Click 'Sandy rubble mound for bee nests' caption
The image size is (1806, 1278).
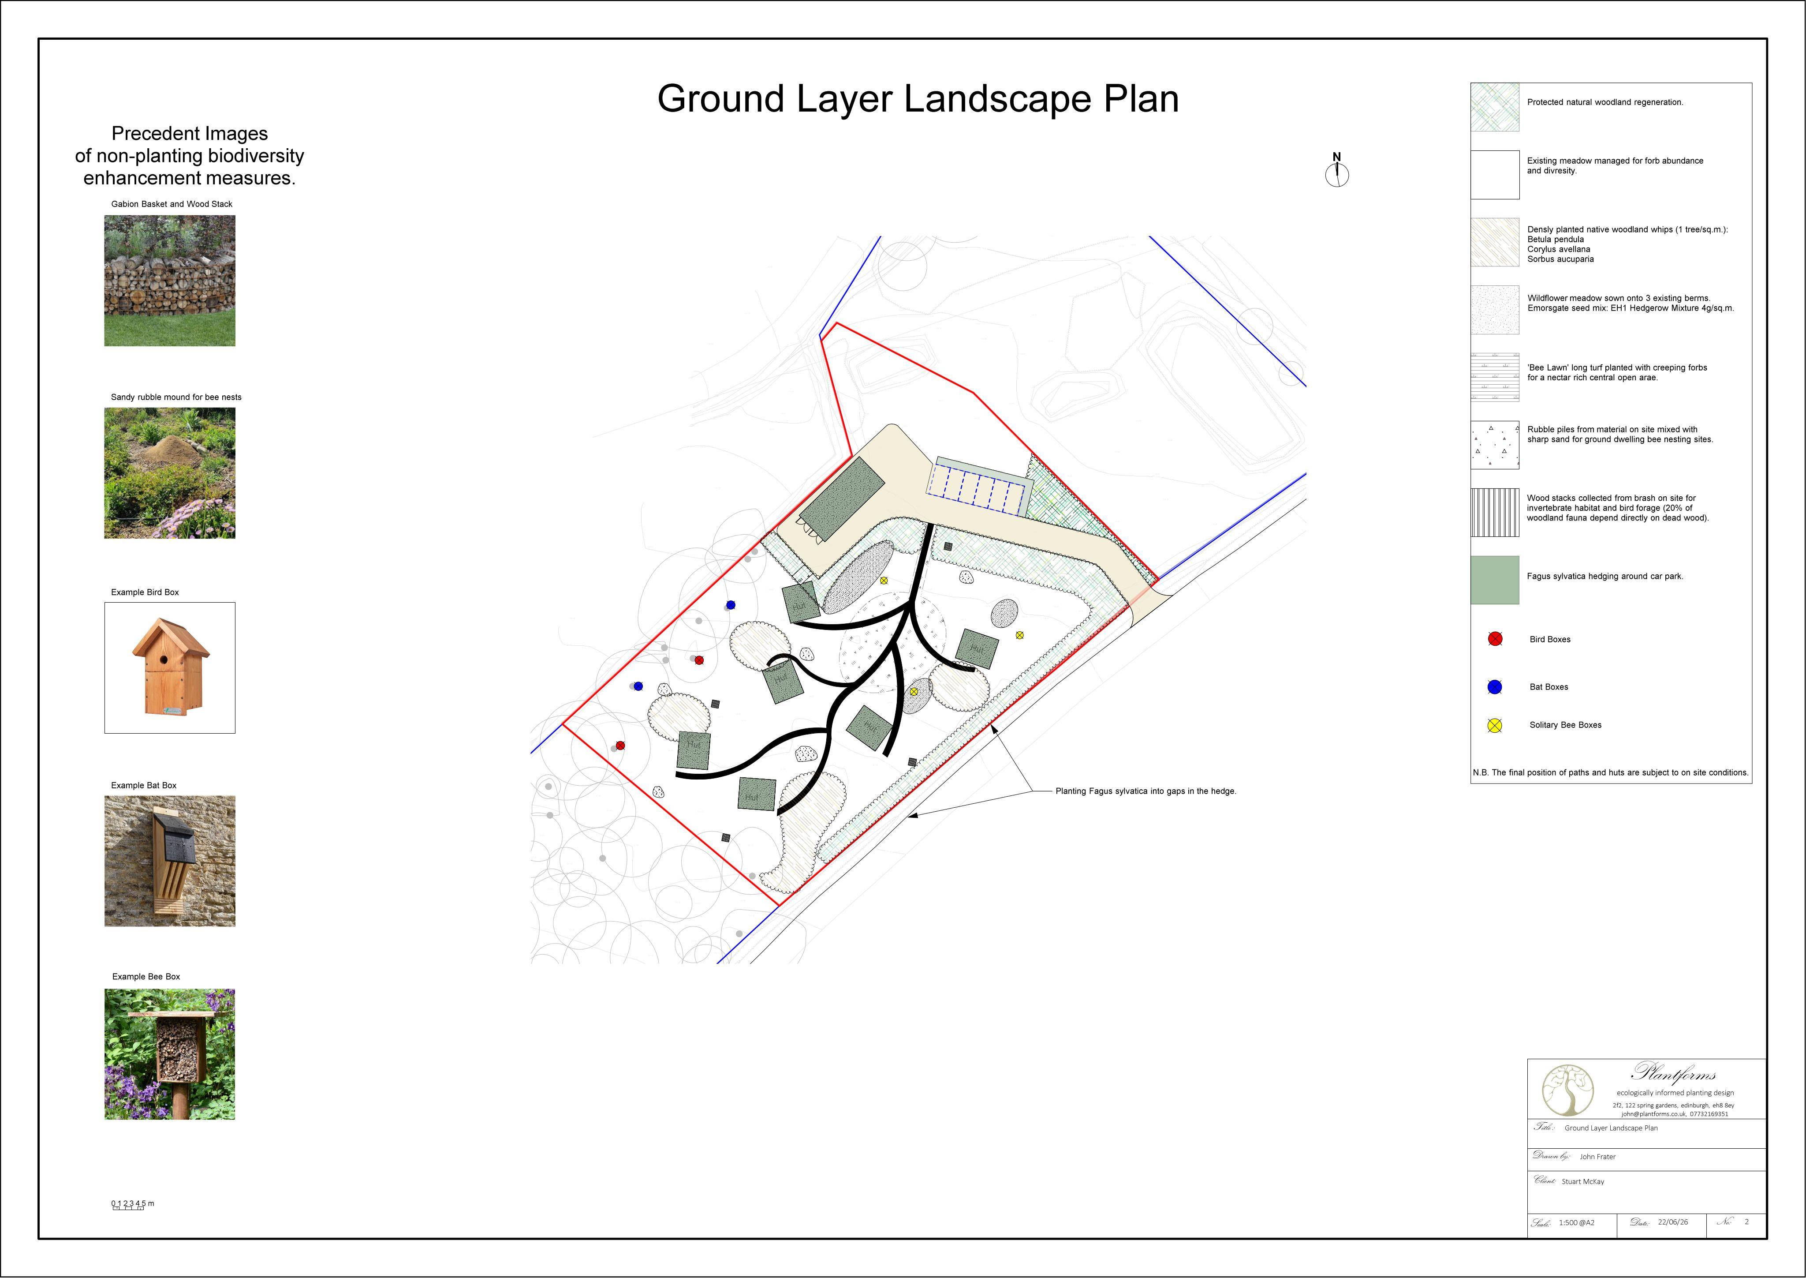[176, 397]
